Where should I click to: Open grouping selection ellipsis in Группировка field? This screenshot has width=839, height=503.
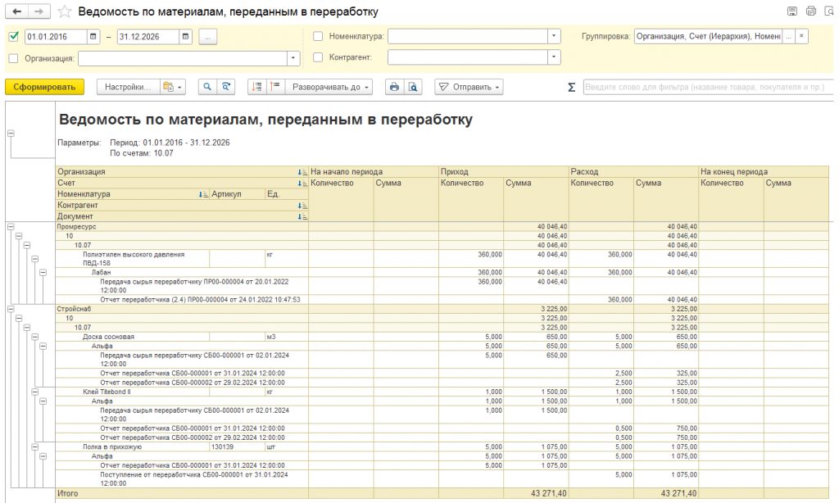click(x=788, y=36)
